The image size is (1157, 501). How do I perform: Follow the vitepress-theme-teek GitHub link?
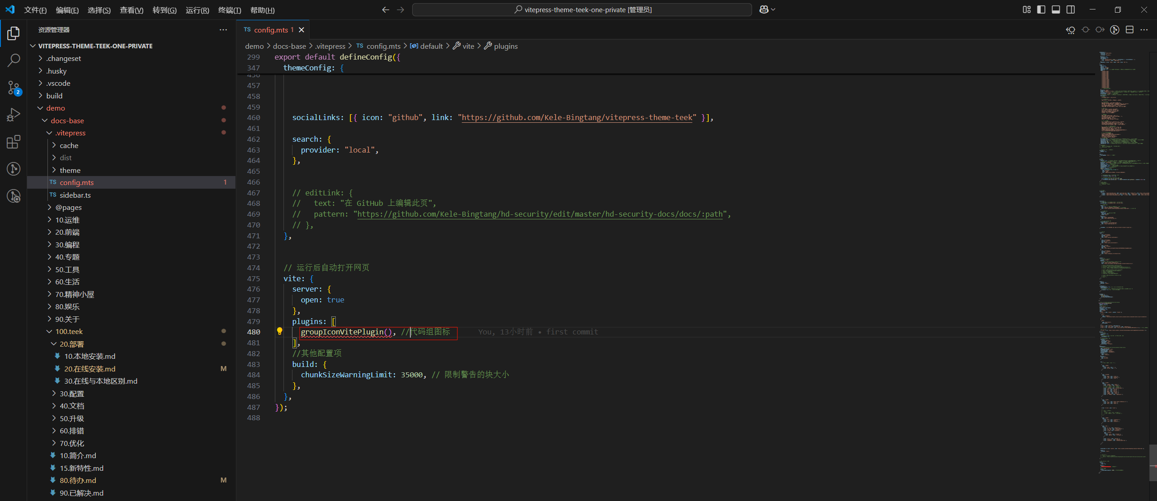(x=577, y=117)
